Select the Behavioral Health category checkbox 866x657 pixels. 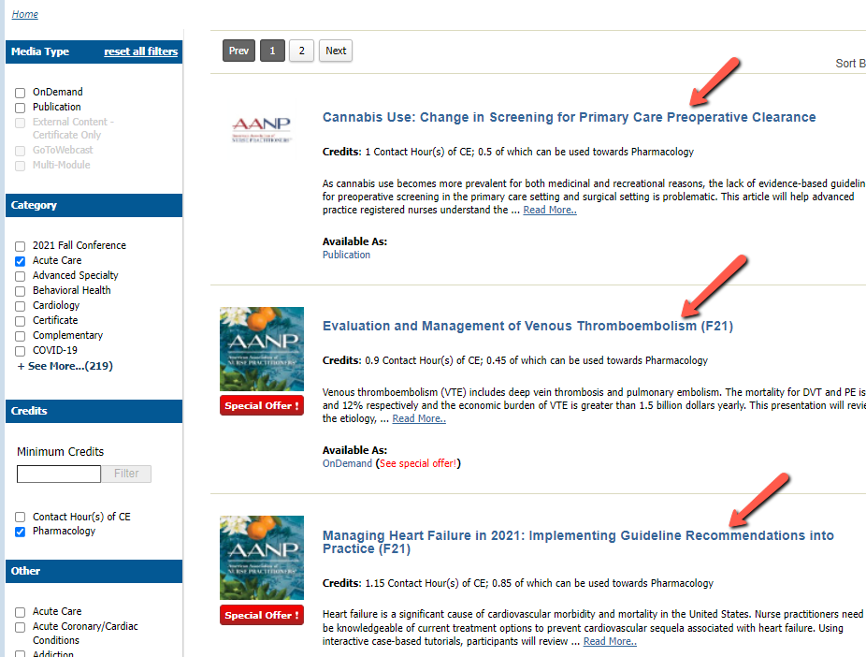point(20,291)
